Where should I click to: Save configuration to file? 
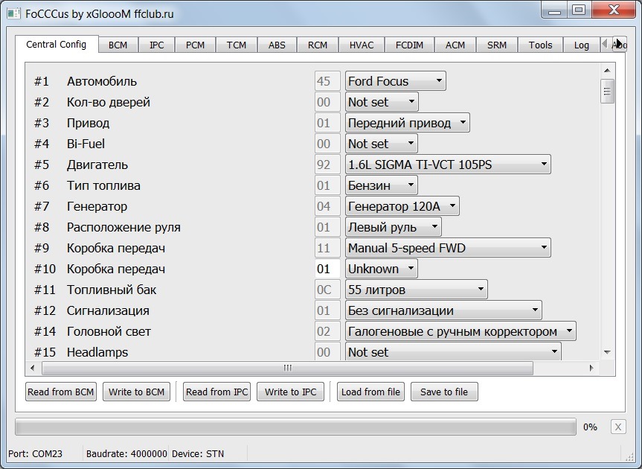coord(444,392)
